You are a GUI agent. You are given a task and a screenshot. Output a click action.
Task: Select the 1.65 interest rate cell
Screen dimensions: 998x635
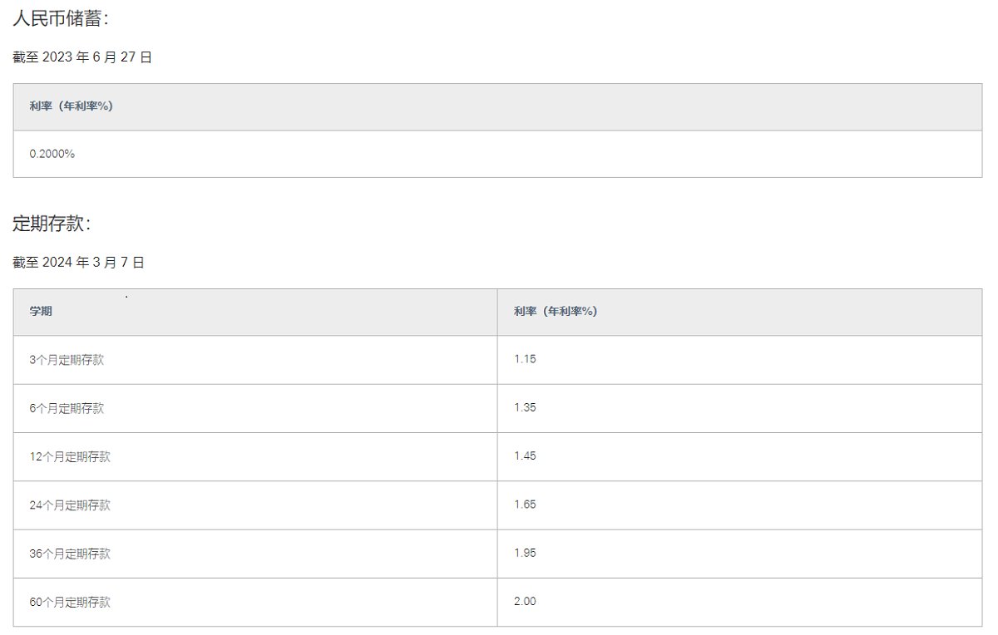point(525,504)
